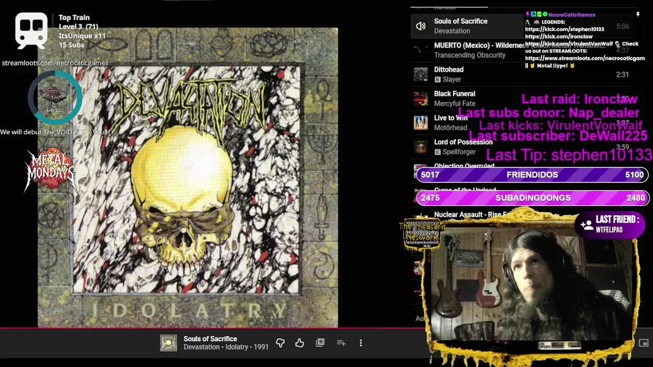Image resolution: width=653 pixels, height=367 pixels.
Task: Click the large Idolatry album cover art
Action: [x=188, y=177]
